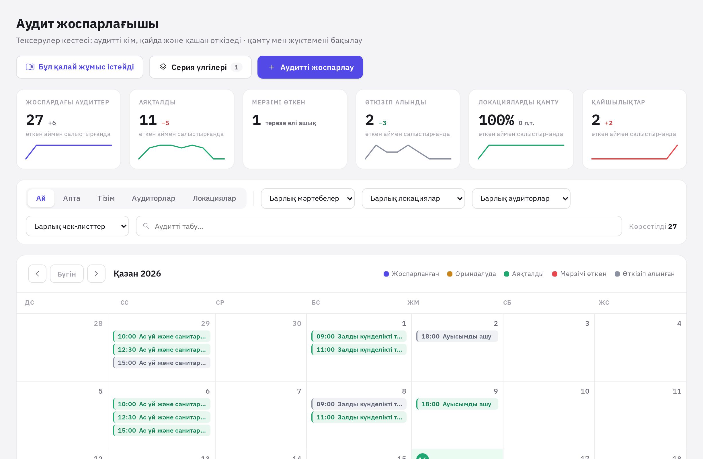Click the 'Қазан 2026' month title
The height and width of the screenshot is (459, 703).
click(137, 274)
